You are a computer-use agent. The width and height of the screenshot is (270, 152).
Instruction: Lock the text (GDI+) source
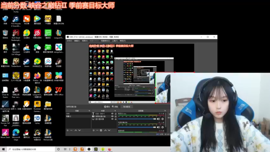click(x=115, y=113)
